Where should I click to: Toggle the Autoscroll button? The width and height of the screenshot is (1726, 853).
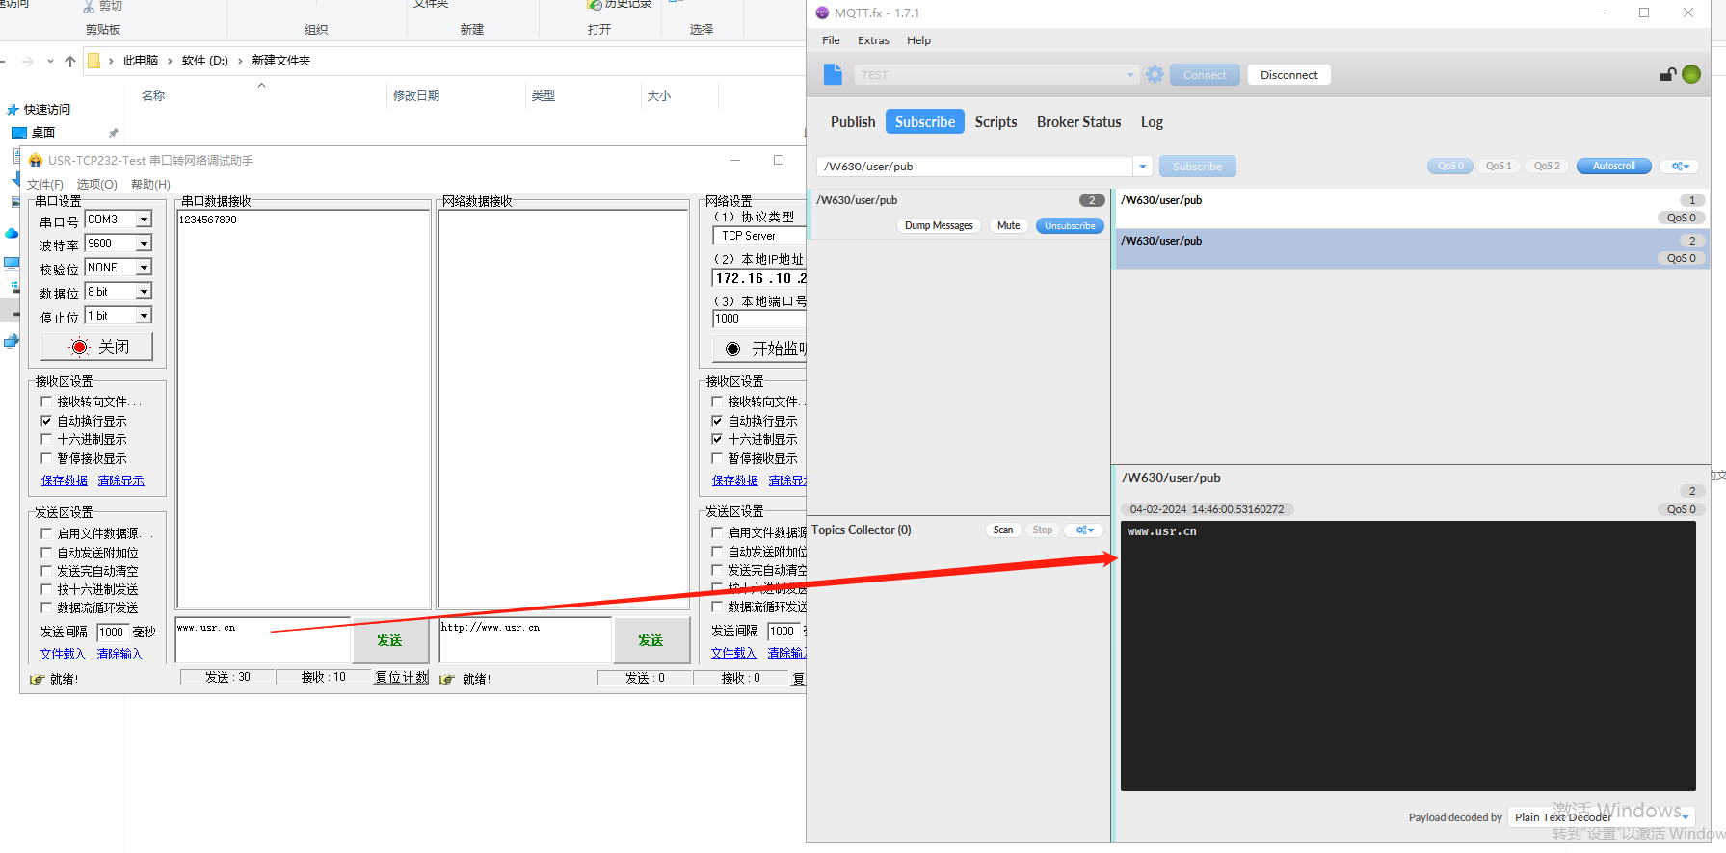click(1613, 167)
